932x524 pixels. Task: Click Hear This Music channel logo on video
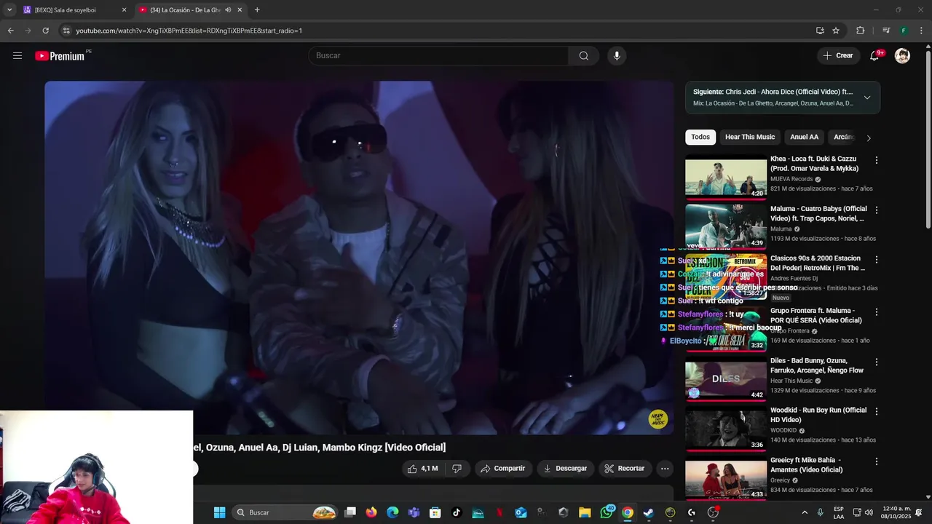click(658, 419)
